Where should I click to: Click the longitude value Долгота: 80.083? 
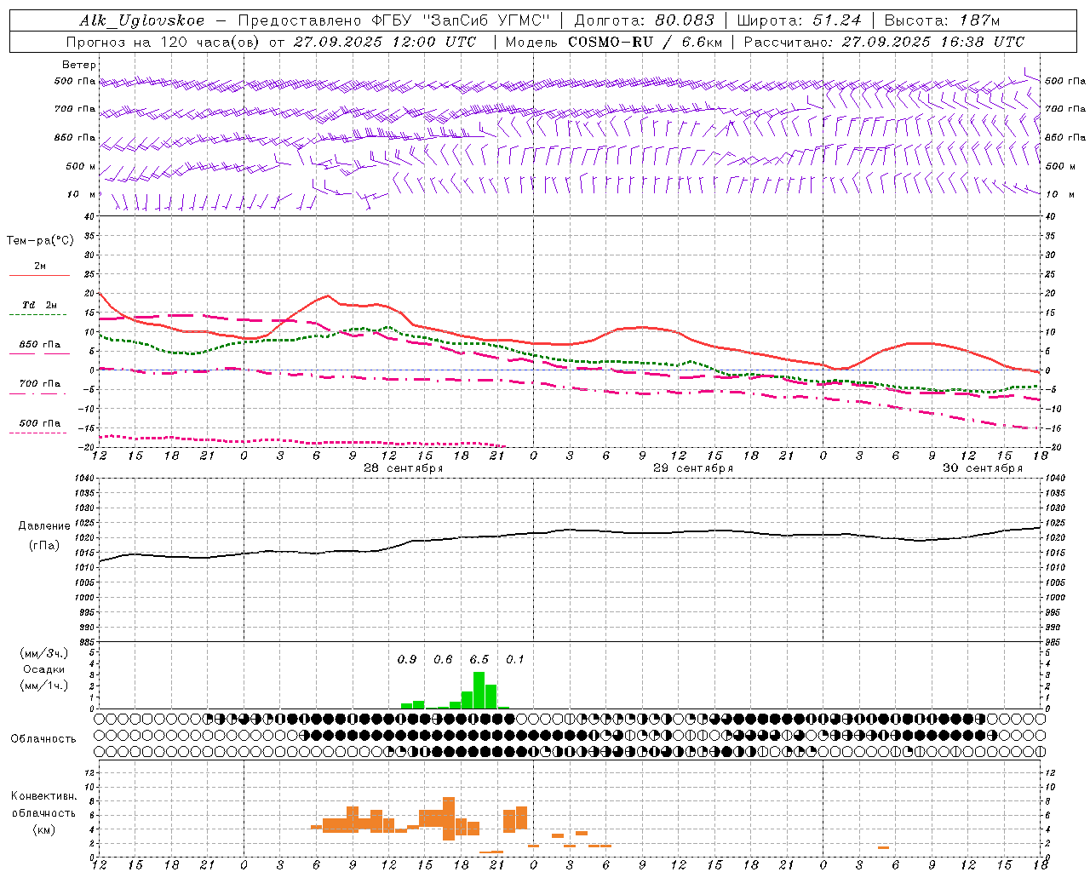(645, 20)
